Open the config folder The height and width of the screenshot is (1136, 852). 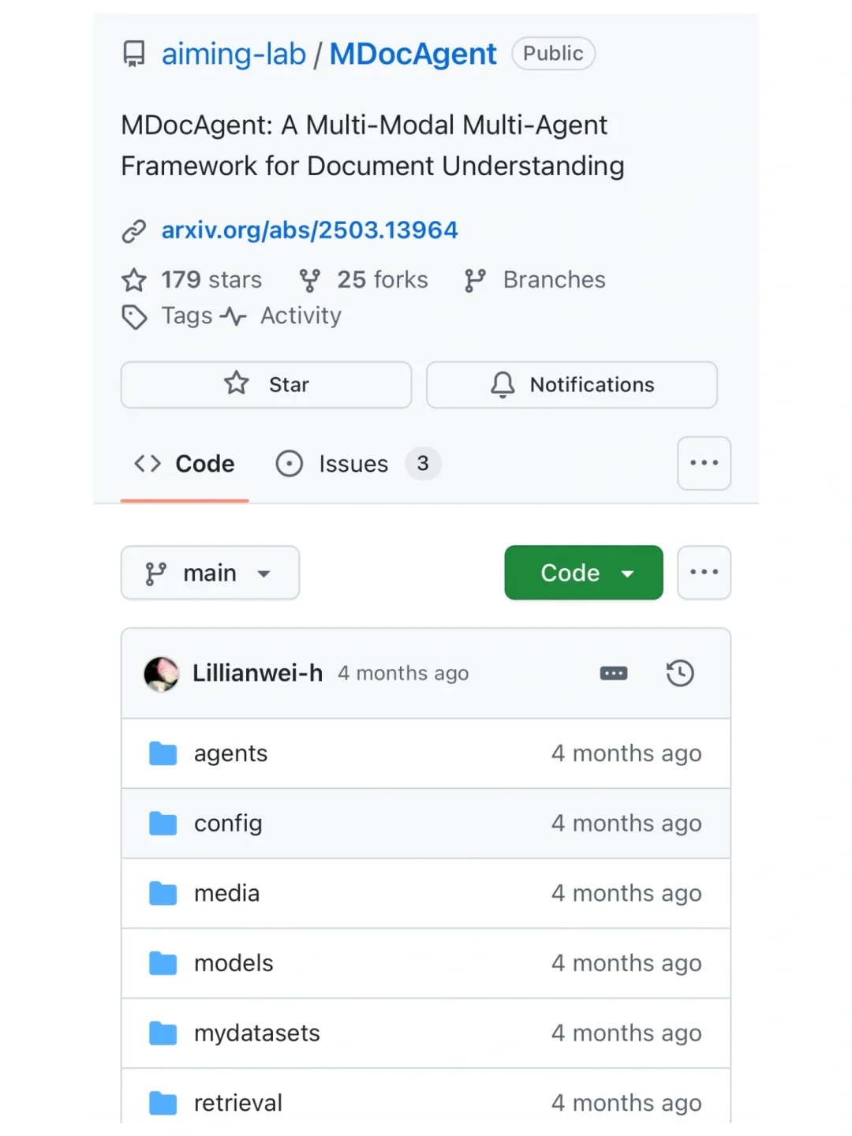pyautogui.click(x=228, y=823)
